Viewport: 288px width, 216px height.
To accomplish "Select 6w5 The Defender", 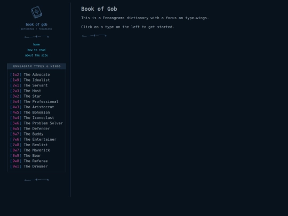I will pos(30,129).
